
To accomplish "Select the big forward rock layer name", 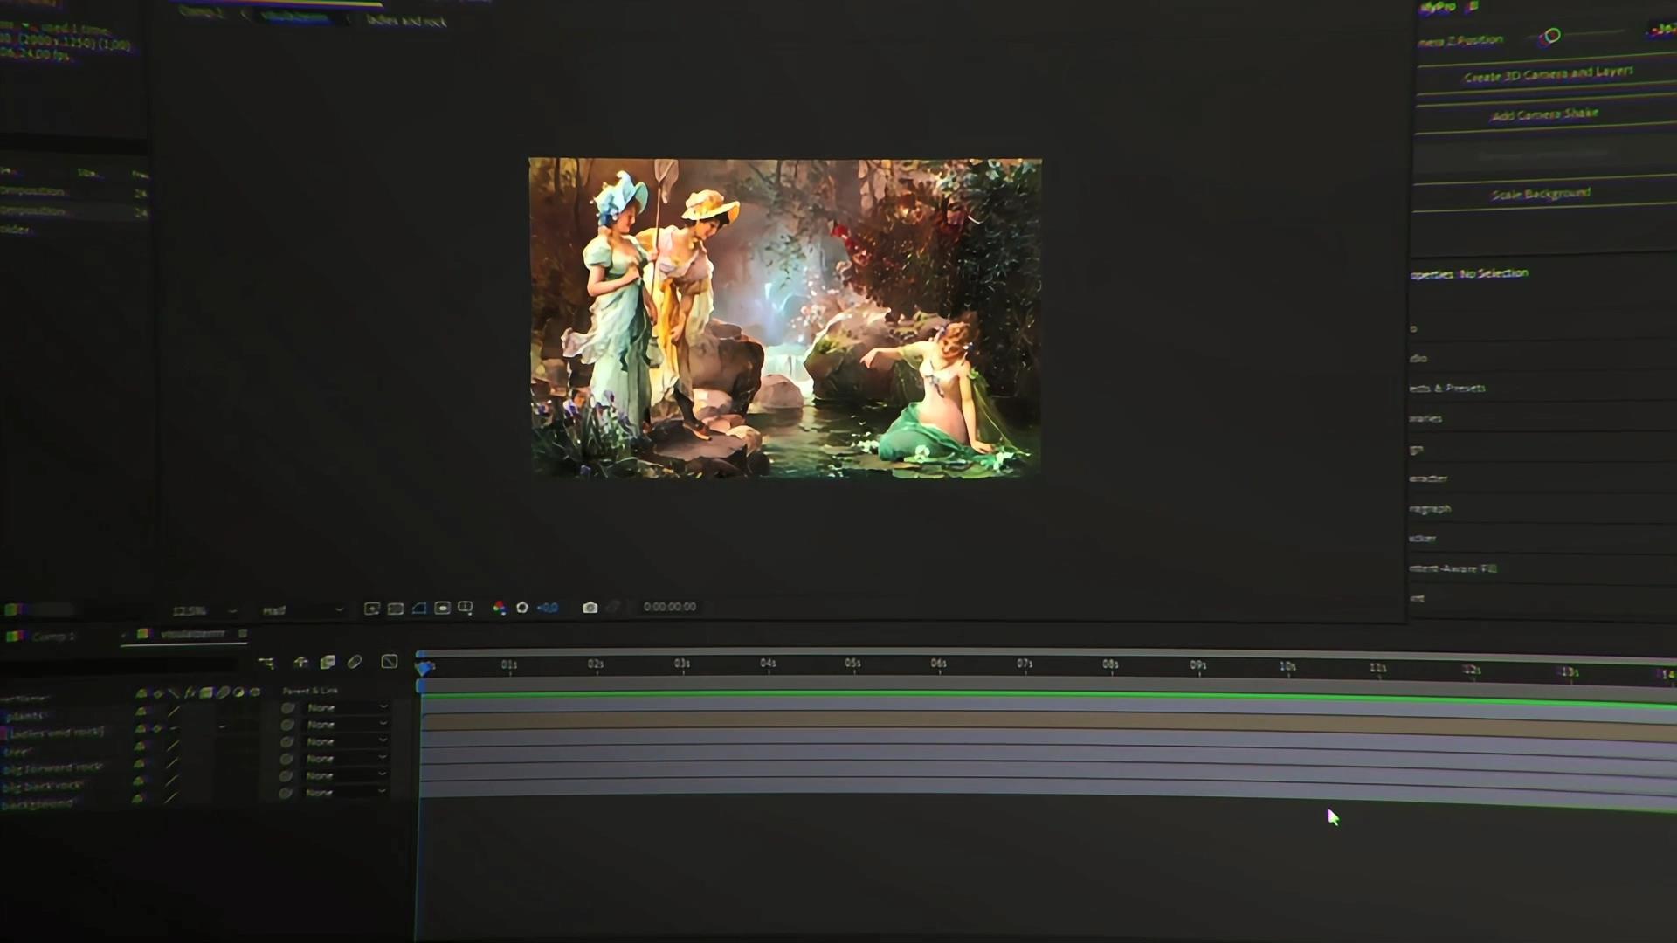I will (x=52, y=768).
